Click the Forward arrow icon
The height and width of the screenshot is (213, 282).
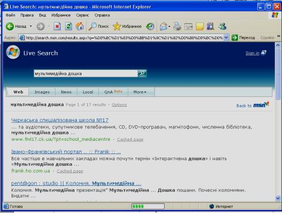tap(40, 27)
